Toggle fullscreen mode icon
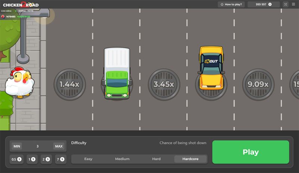 286,4
